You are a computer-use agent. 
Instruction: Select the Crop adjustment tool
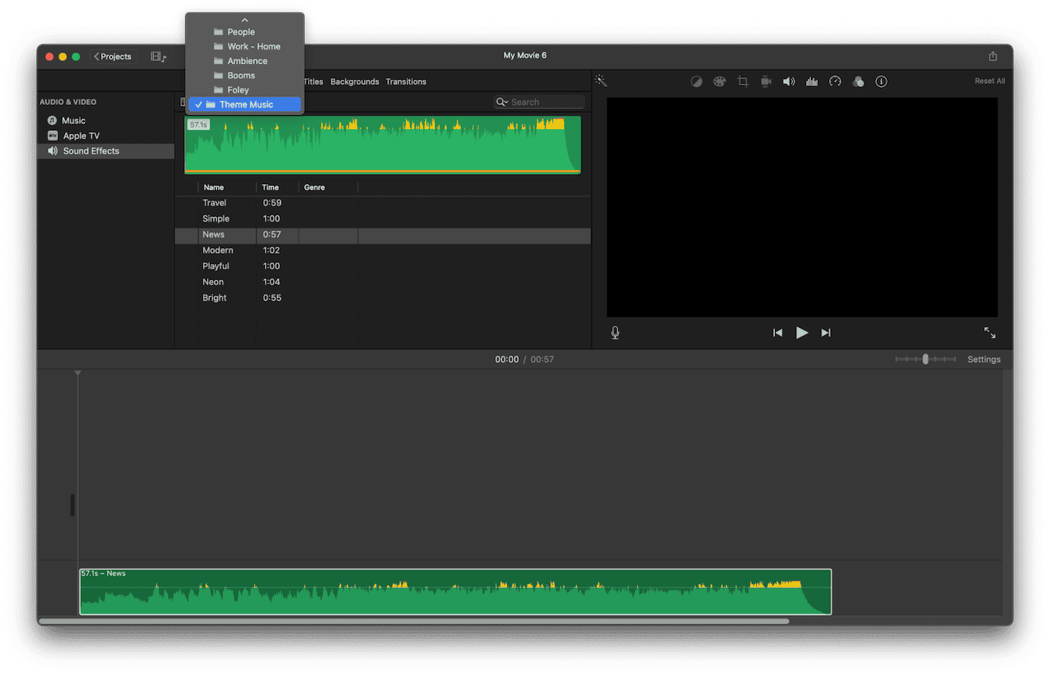click(x=742, y=81)
